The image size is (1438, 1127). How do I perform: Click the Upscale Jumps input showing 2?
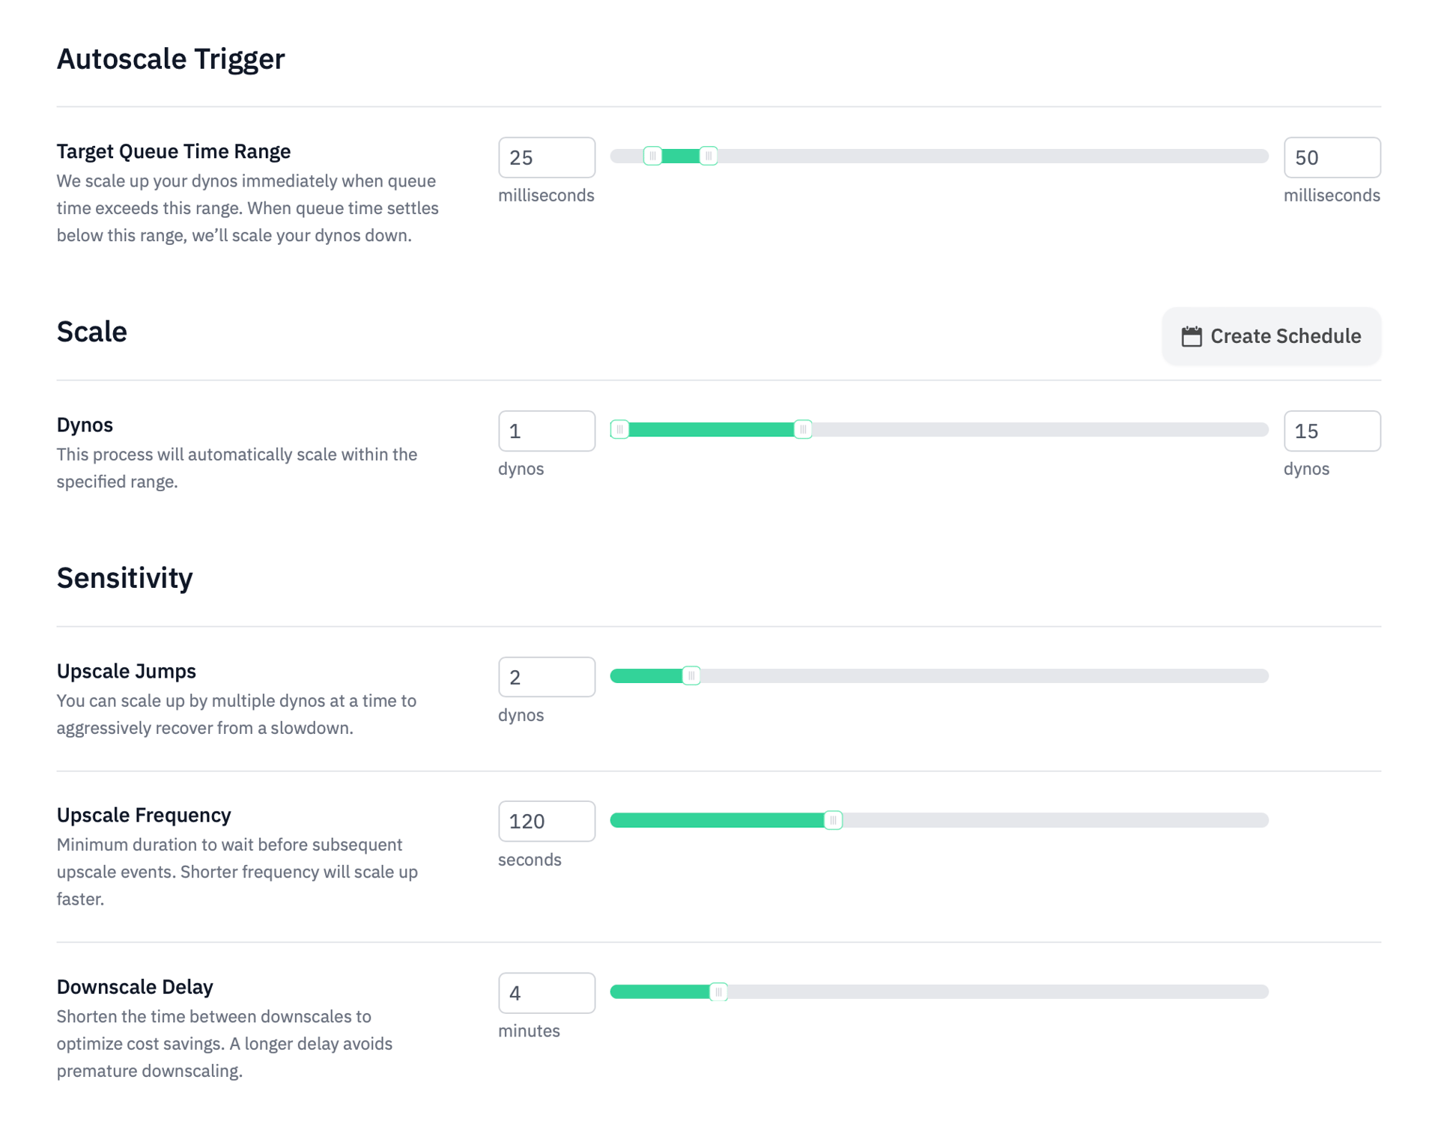click(x=546, y=676)
